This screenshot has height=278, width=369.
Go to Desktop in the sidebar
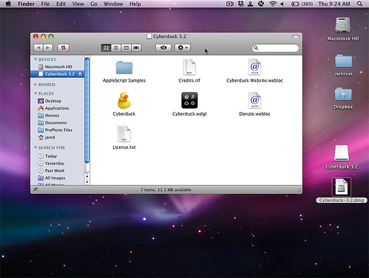pos(57,101)
